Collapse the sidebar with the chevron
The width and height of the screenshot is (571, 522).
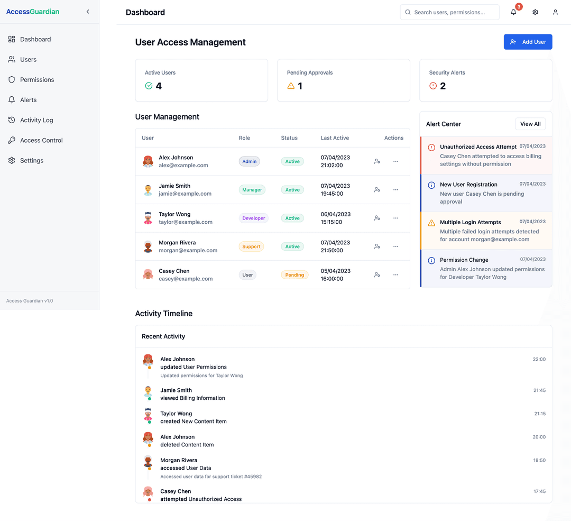tap(88, 12)
